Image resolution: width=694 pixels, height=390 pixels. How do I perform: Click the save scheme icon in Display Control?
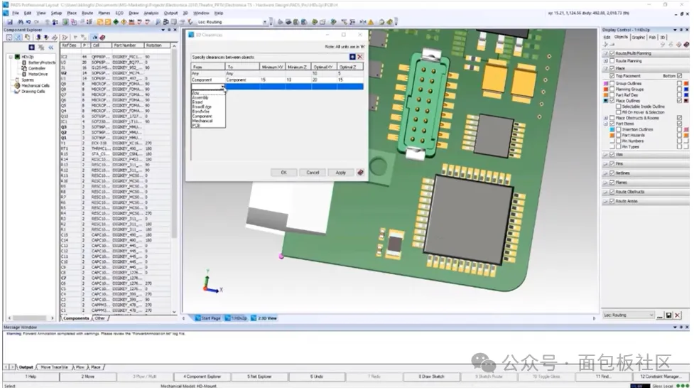[668, 315]
